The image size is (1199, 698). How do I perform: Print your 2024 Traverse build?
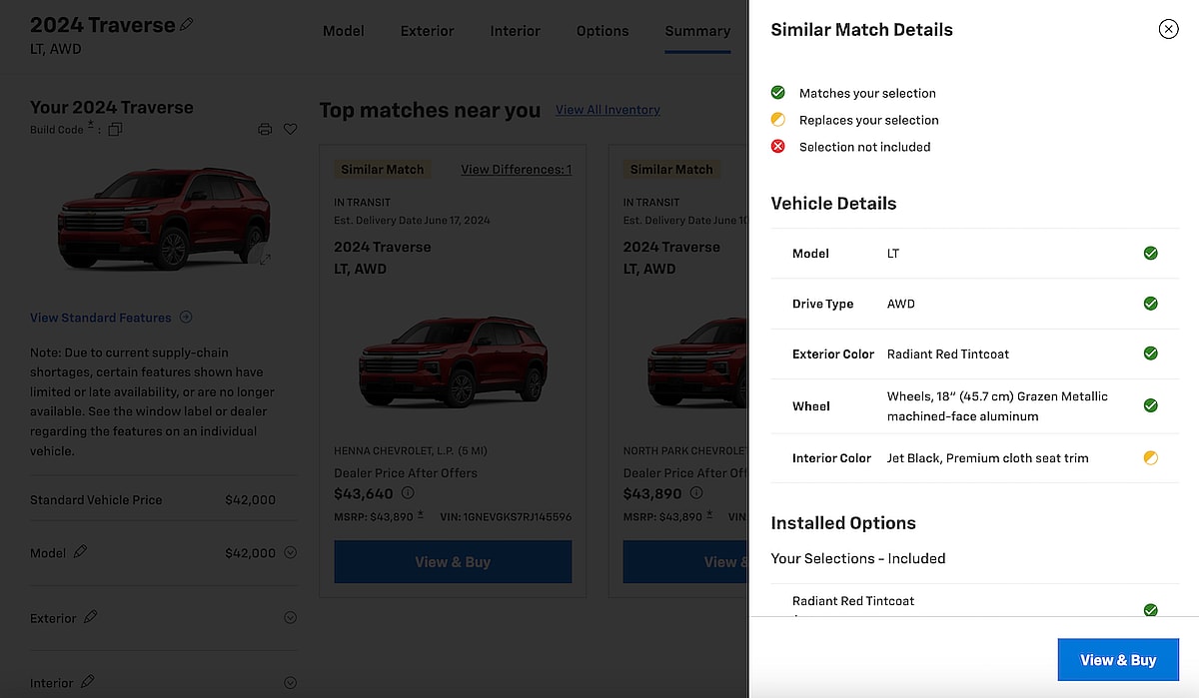click(265, 129)
